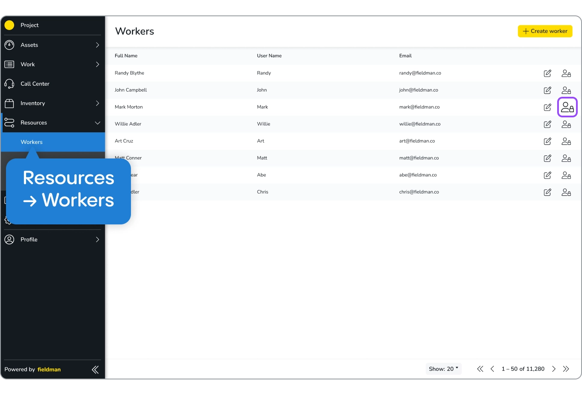Click the Assets gauge icon
Viewport: 582px width, 394px height.
point(9,45)
